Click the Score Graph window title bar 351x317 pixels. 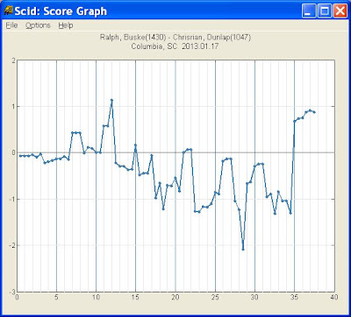pos(175,11)
